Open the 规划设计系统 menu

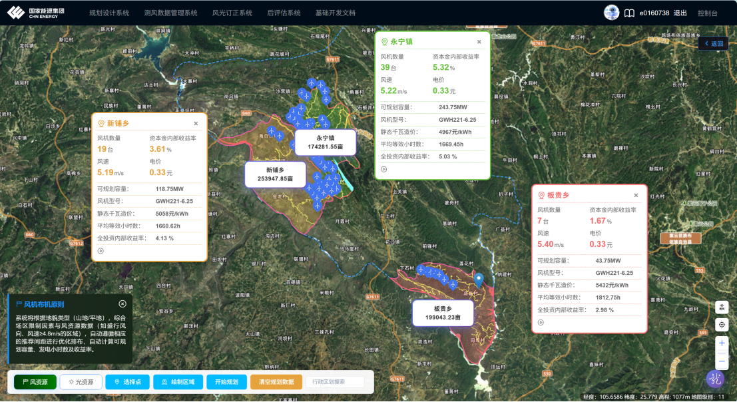click(109, 13)
